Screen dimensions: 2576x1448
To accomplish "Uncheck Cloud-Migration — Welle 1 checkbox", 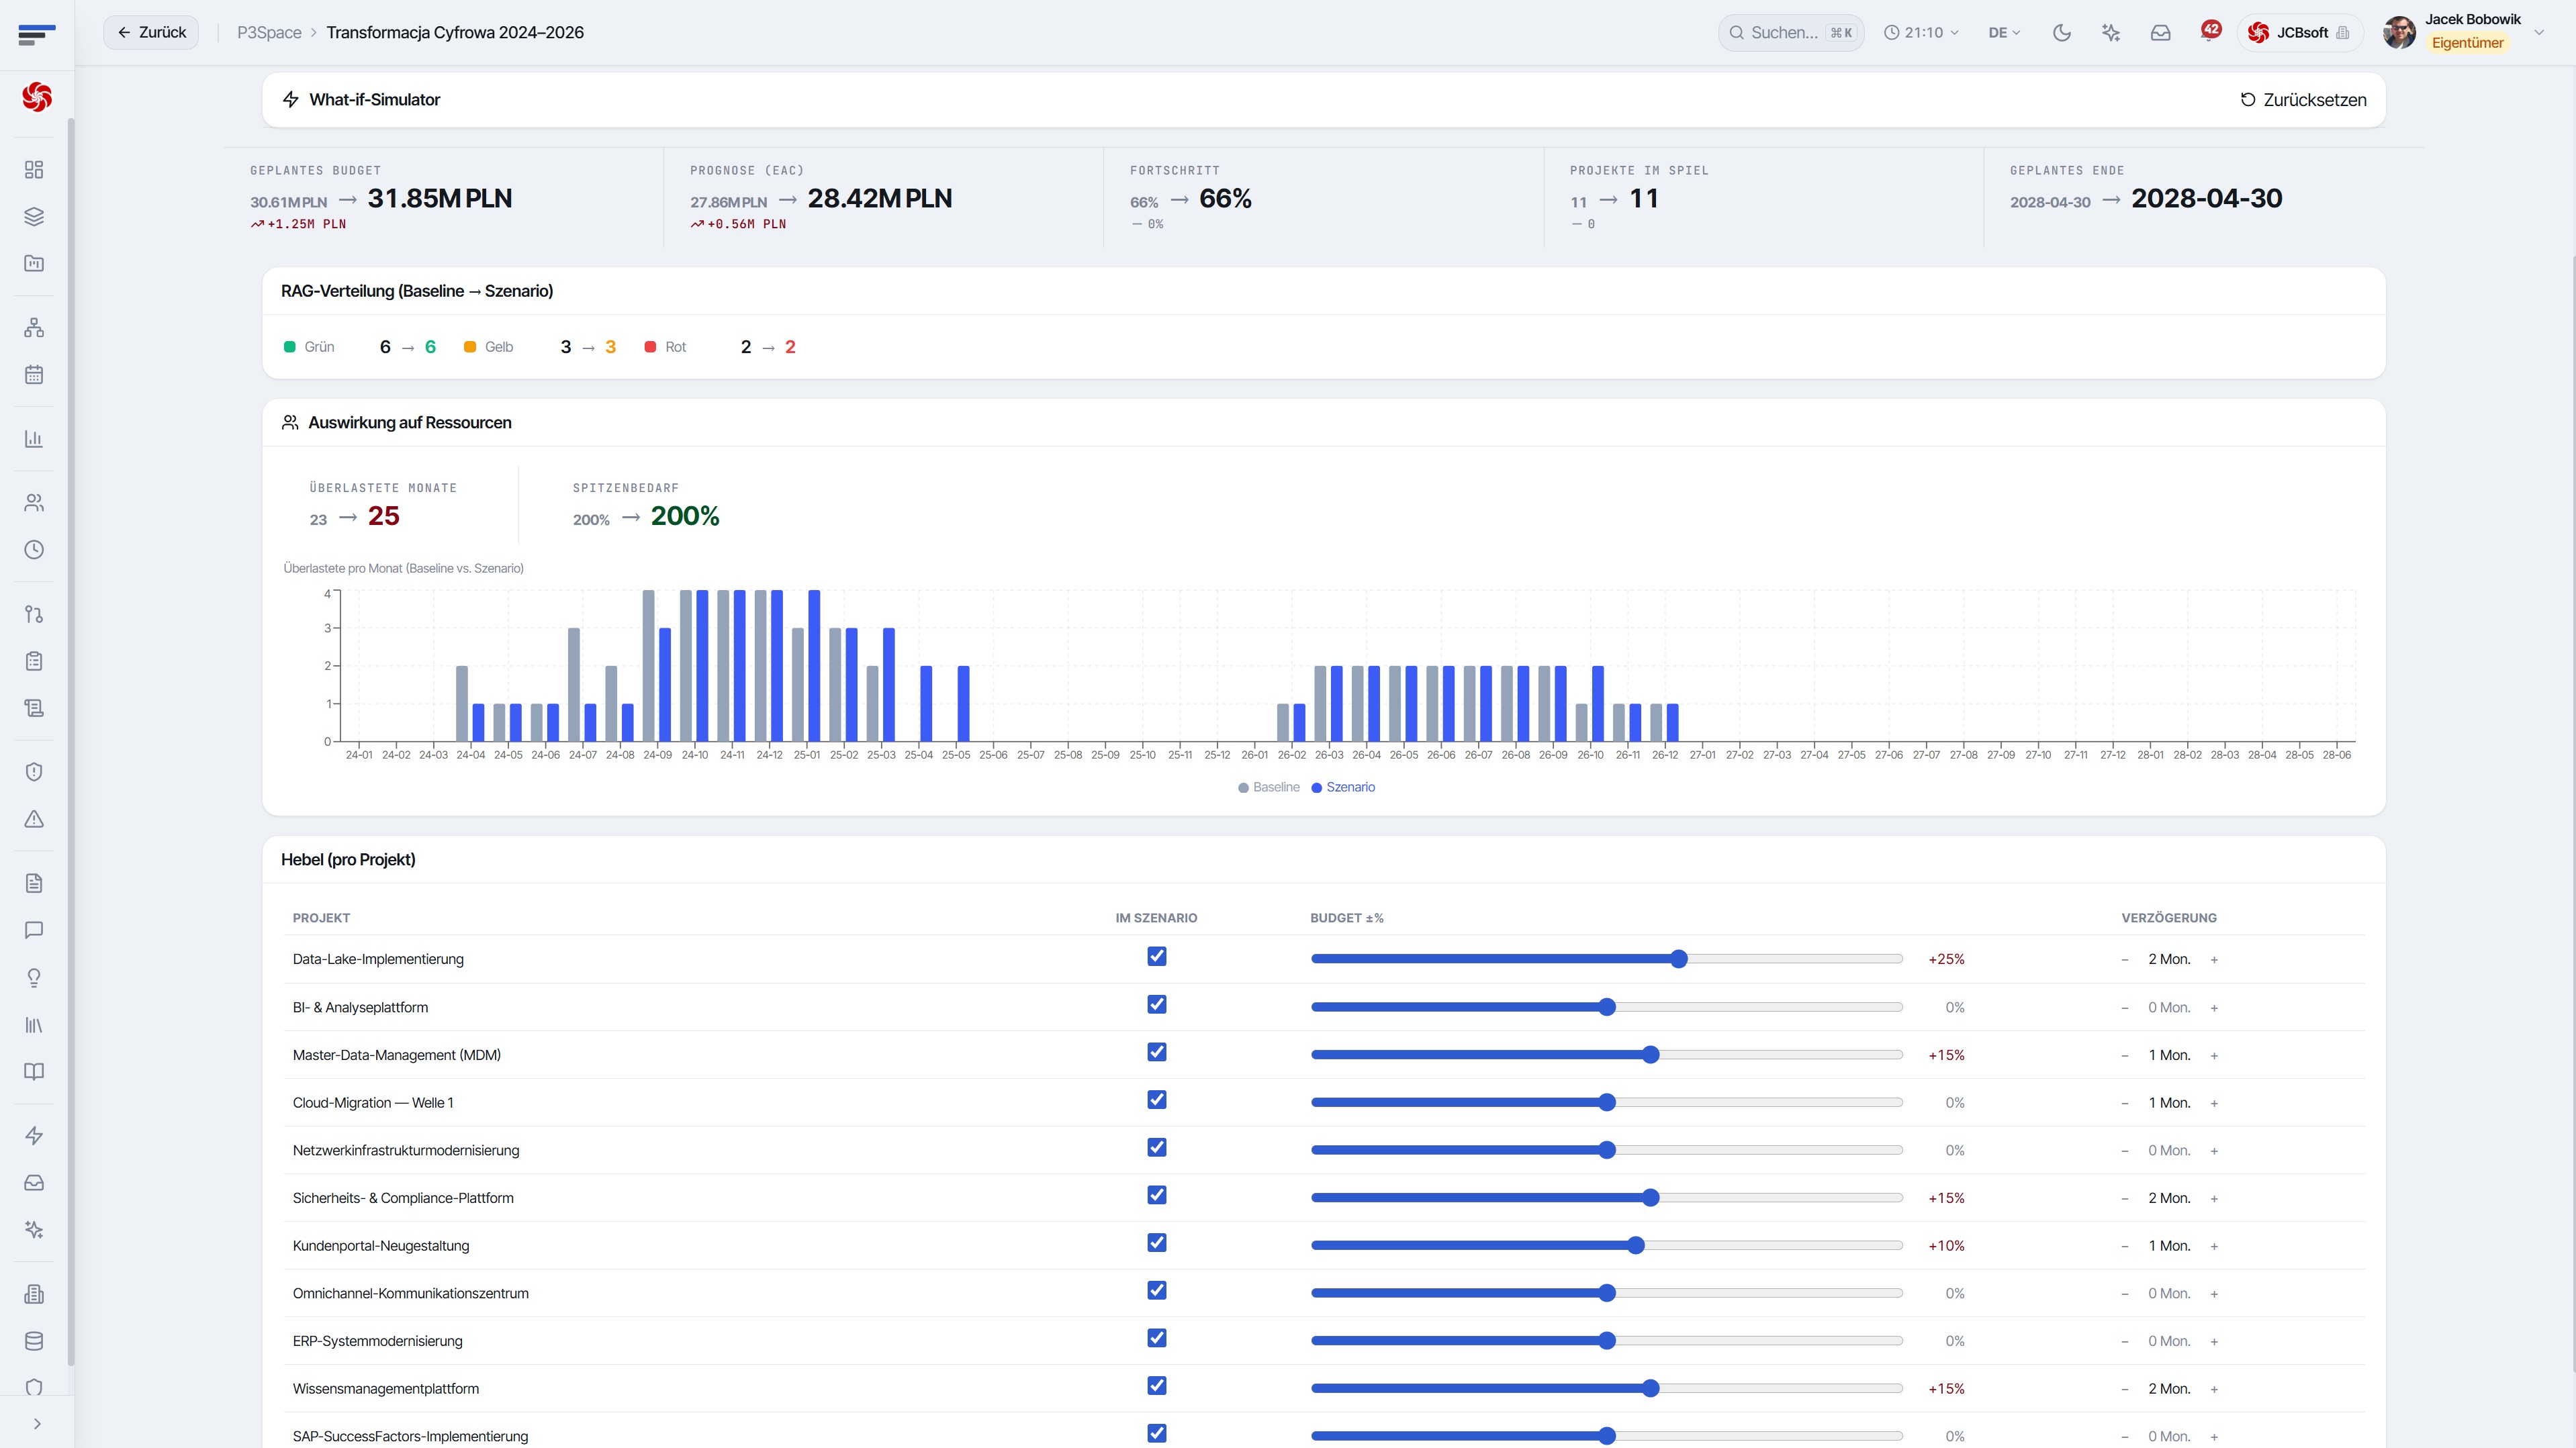I will click(x=1157, y=1100).
